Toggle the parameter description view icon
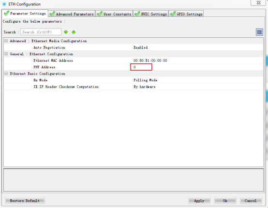Screen dimensions: 268x208 (x=259, y=32)
